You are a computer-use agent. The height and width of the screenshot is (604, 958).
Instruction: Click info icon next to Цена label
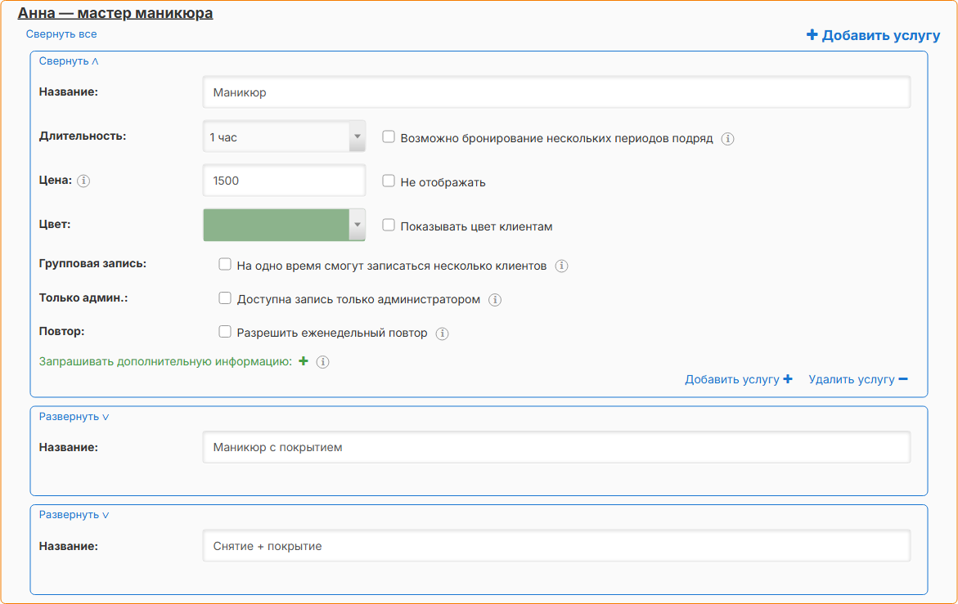coord(83,181)
